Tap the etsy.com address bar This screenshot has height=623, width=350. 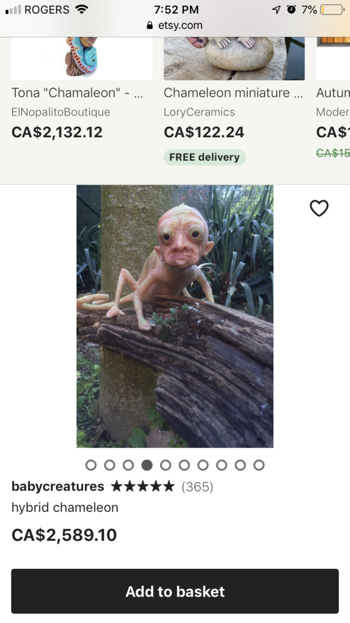click(x=175, y=25)
